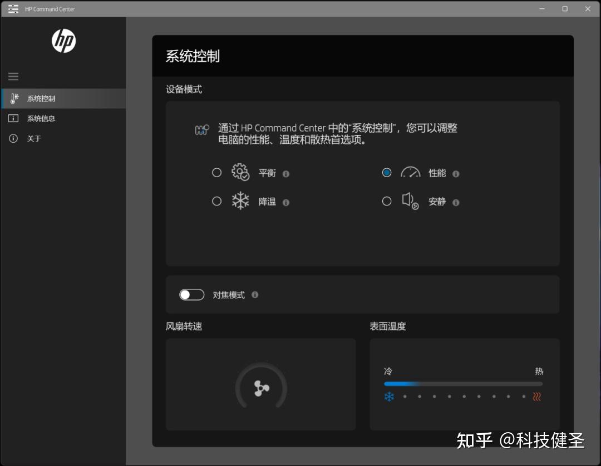Click the info icon next to 性能

pos(456,174)
